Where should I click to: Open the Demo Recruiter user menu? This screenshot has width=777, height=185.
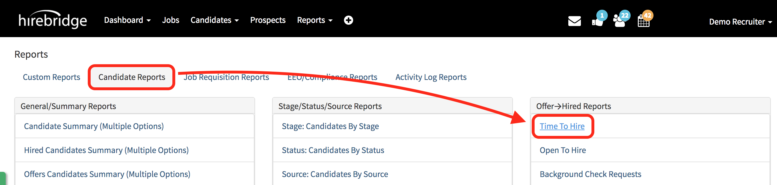tap(740, 22)
